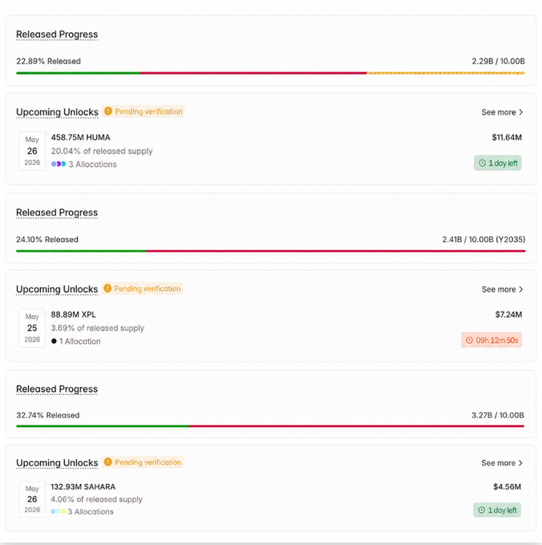The image size is (542, 545).
Task: Click 132.93M SAHARA amount text
Action: (83, 486)
